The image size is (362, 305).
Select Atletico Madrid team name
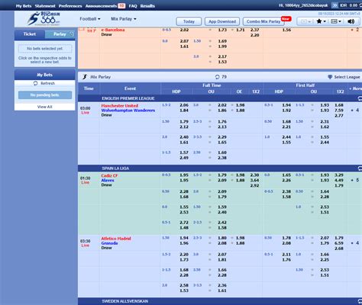tap(116, 239)
